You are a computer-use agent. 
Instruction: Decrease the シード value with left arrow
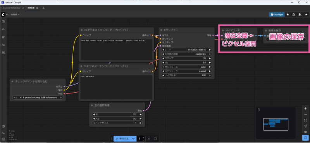coord(163,50)
